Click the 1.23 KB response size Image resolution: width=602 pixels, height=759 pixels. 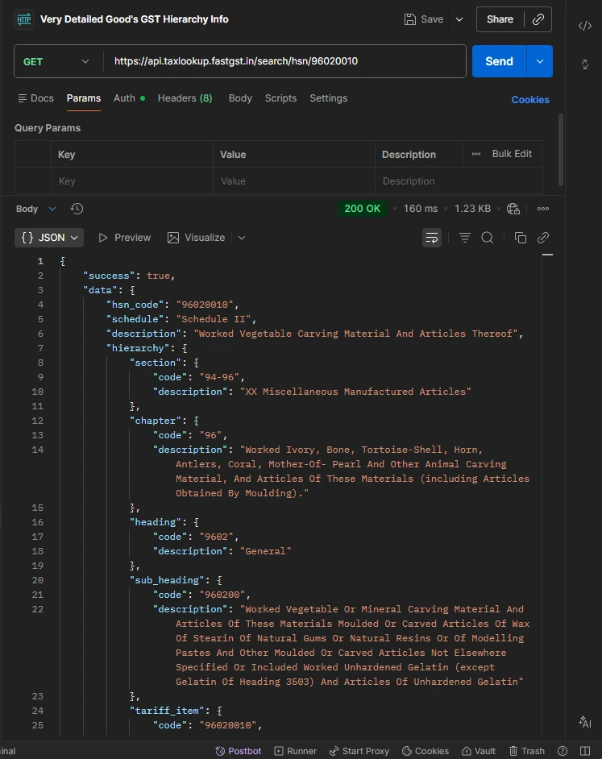(x=472, y=209)
